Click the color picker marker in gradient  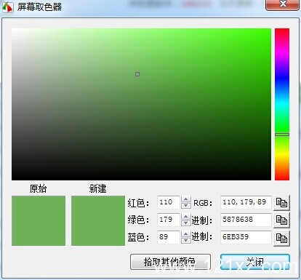(137, 74)
